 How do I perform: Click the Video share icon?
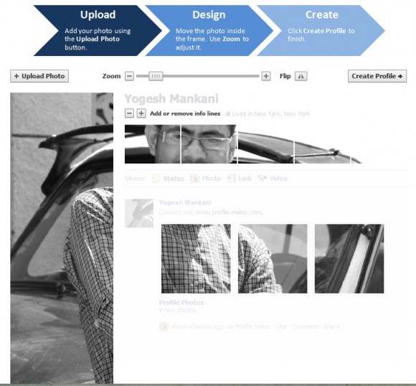tap(262, 179)
